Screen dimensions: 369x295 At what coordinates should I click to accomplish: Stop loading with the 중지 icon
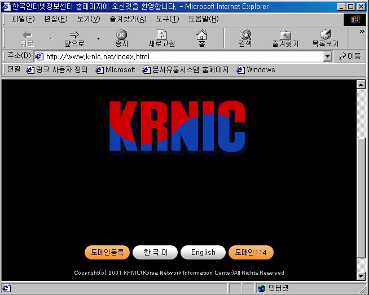[x=121, y=35]
